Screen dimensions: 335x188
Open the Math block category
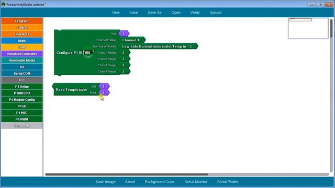tap(22, 41)
